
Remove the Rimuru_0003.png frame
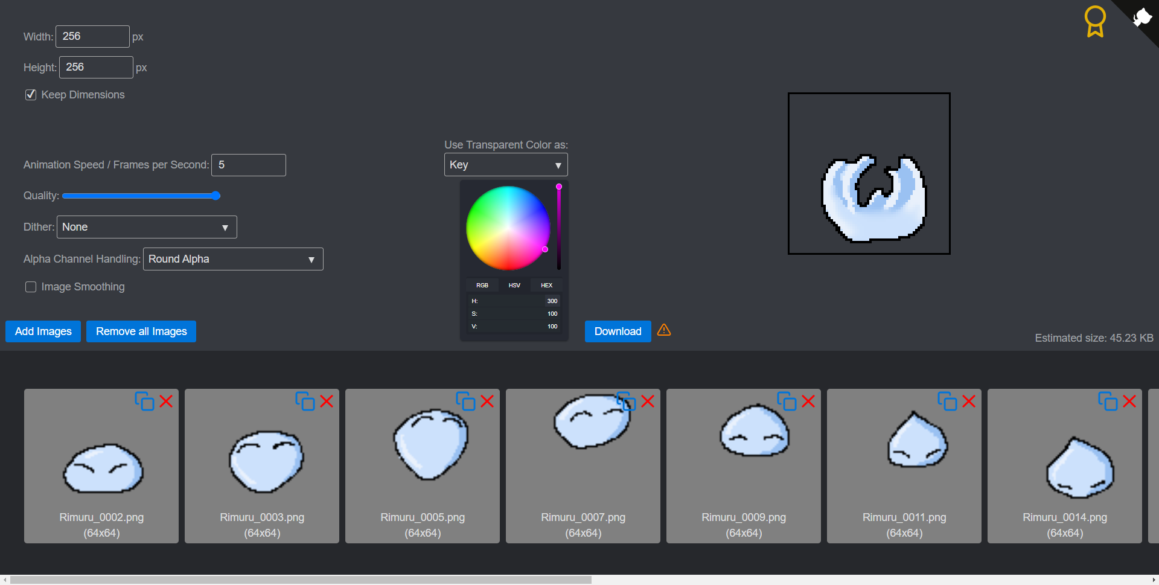[x=327, y=401]
